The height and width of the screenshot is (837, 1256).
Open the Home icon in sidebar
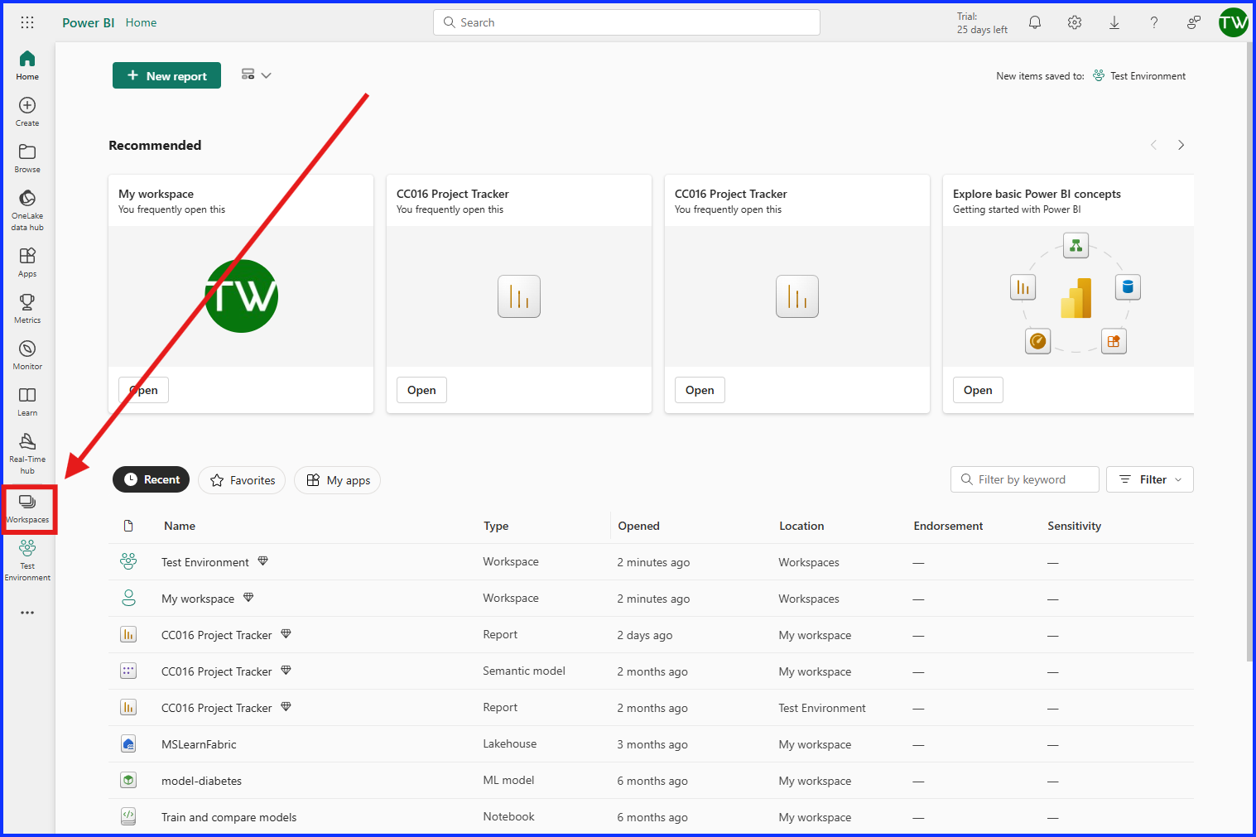(27, 62)
